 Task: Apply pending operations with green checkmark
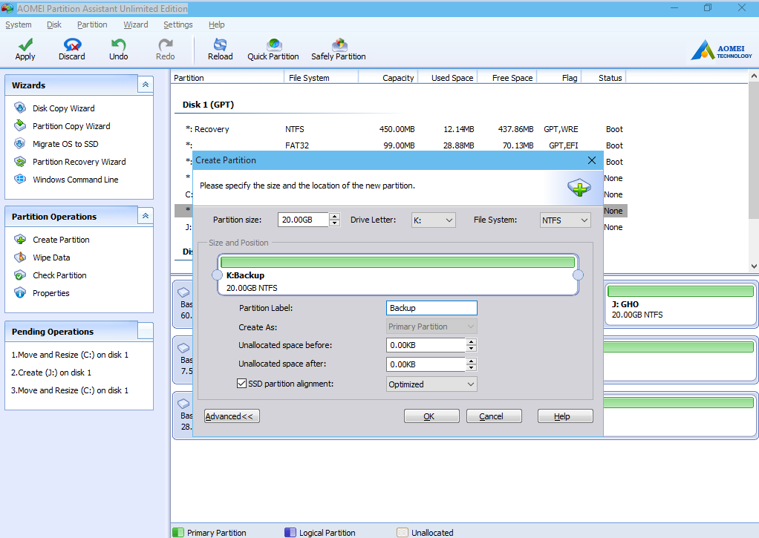point(25,48)
